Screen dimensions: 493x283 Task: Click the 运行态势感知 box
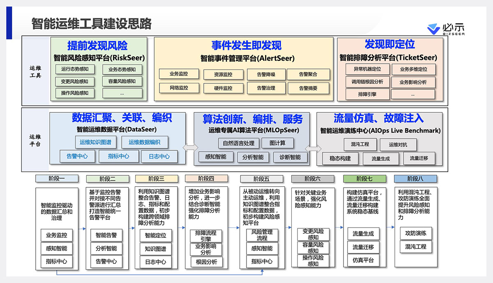click(75, 69)
